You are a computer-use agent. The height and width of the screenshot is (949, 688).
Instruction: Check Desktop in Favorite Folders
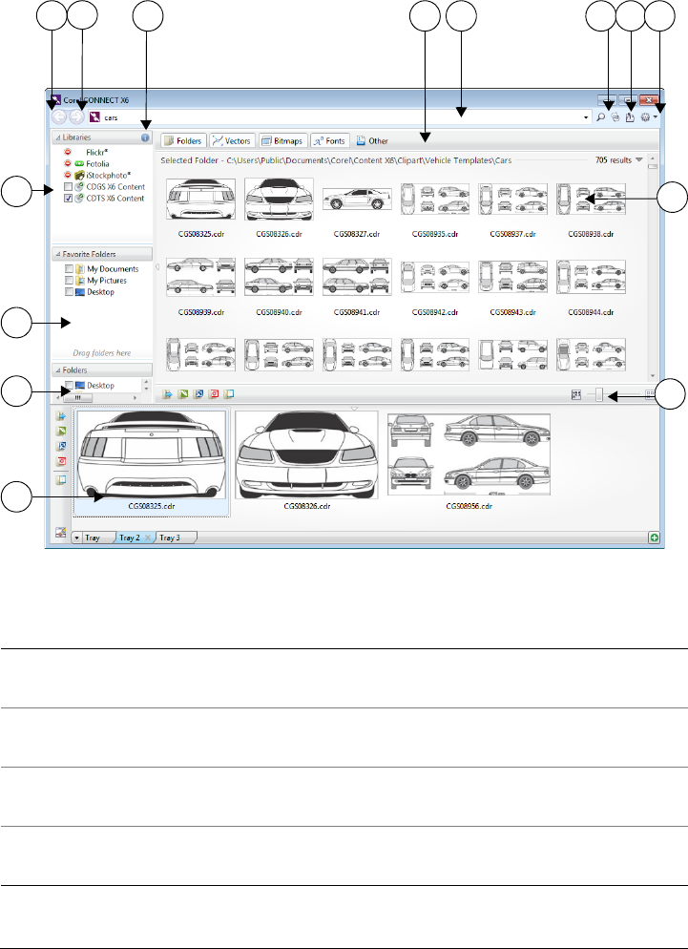[69, 292]
